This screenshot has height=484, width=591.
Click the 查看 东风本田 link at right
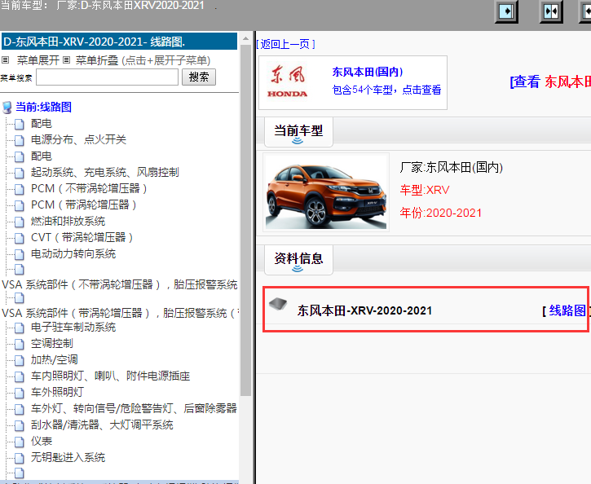pos(551,81)
